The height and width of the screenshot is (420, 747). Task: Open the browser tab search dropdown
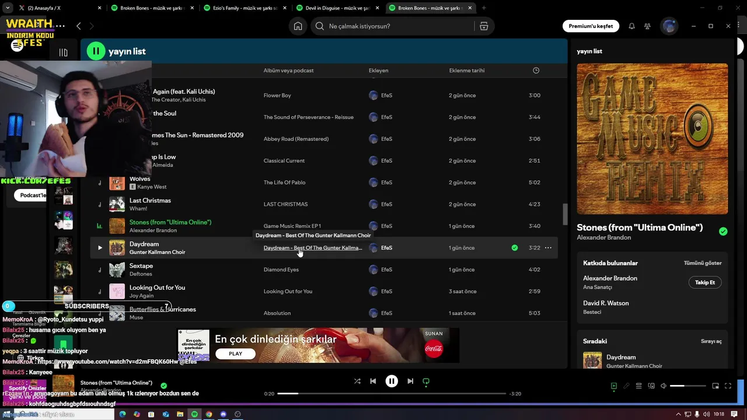coord(7,8)
